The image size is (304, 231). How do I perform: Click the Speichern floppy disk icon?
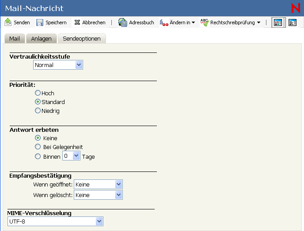pos(40,22)
